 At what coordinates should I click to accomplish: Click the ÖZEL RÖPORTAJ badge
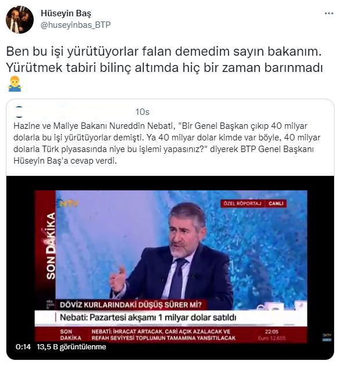click(242, 204)
